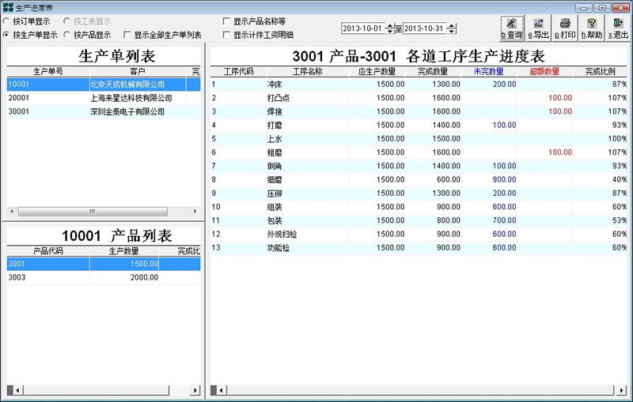Select the 冲床 process row
633x402 pixels.
(419, 85)
